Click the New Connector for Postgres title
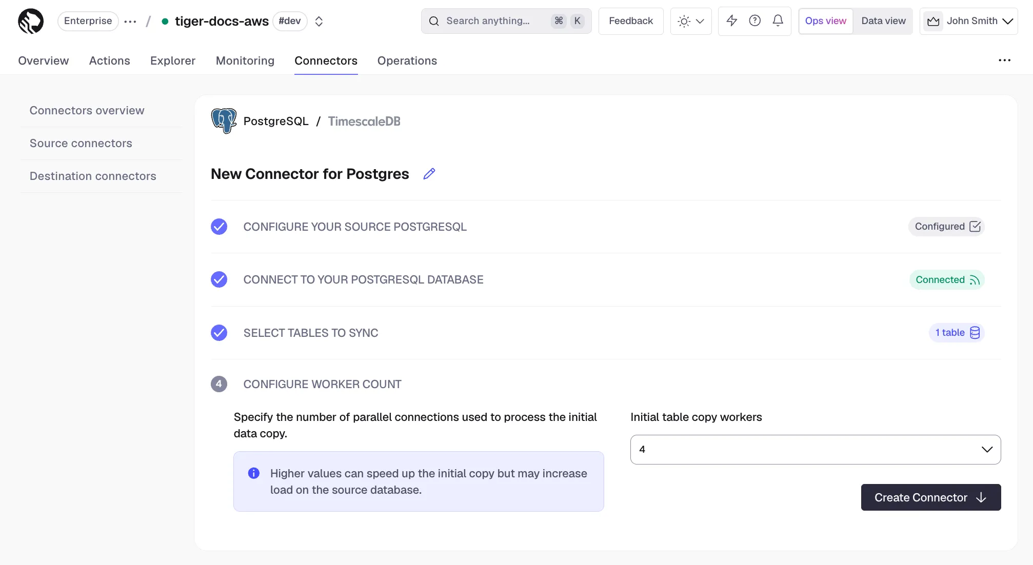The width and height of the screenshot is (1033, 565). point(310,174)
